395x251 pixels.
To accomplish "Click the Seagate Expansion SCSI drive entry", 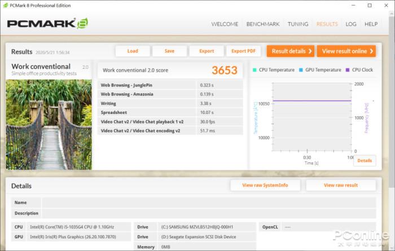I will [x=199, y=237].
